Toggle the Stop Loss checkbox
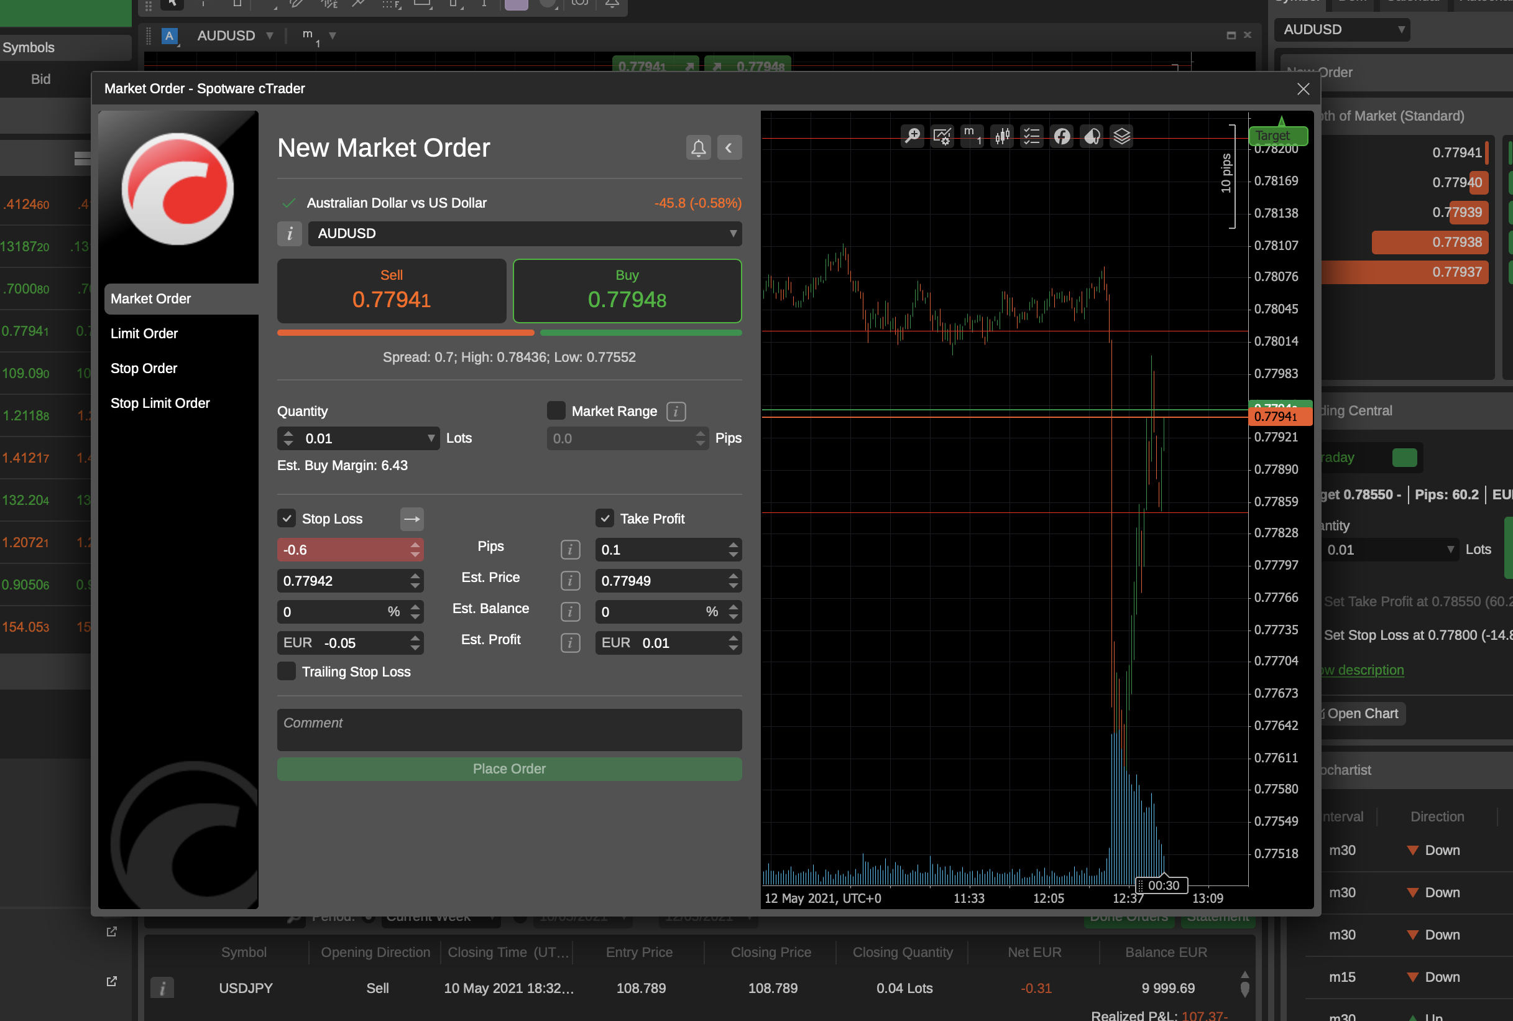 point(287,519)
